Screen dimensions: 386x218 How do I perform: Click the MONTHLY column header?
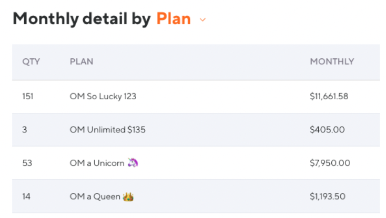tap(332, 61)
